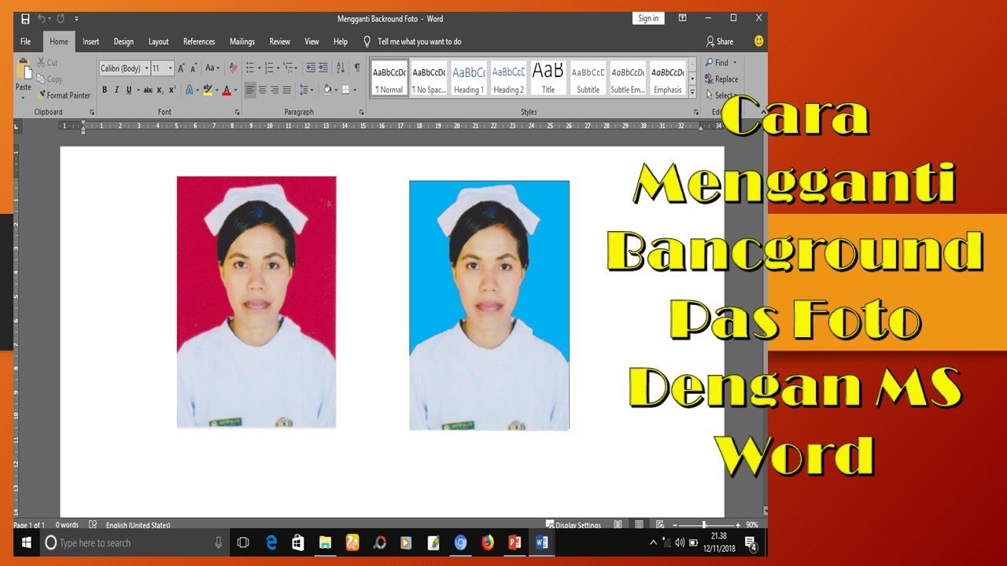Viewport: 1007px width, 566px height.
Task: Apply subscript formatting
Action: pos(160,90)
